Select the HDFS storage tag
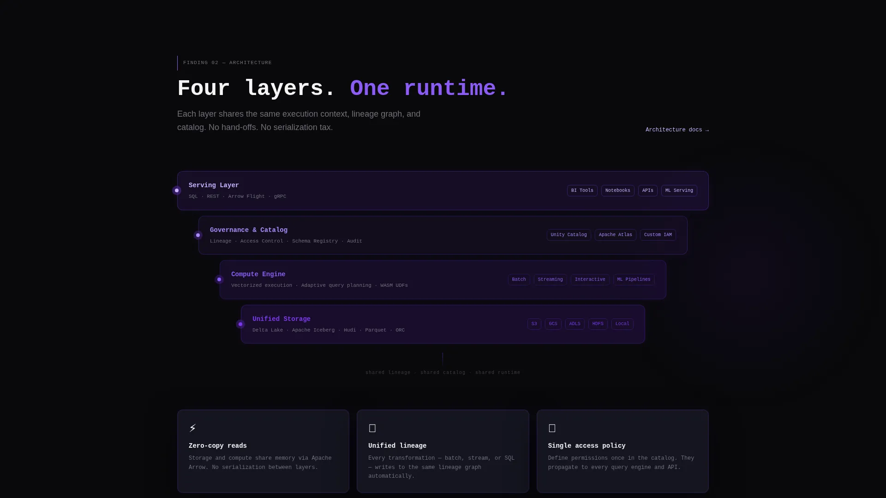Viewport: 886px width, 498px height. pyautogui.click(x=598, y=324)
